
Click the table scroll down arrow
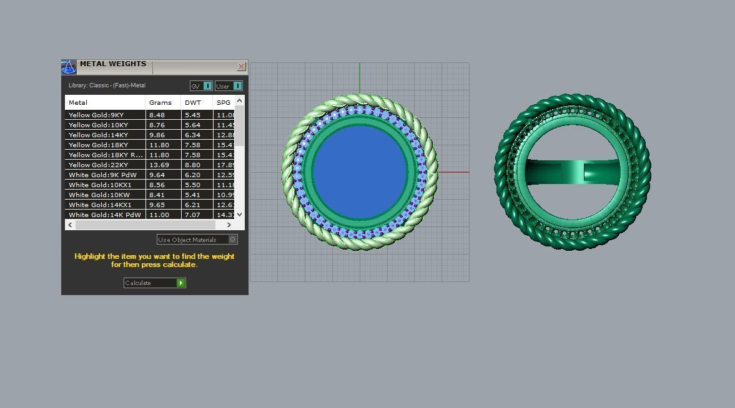(240, 215)
